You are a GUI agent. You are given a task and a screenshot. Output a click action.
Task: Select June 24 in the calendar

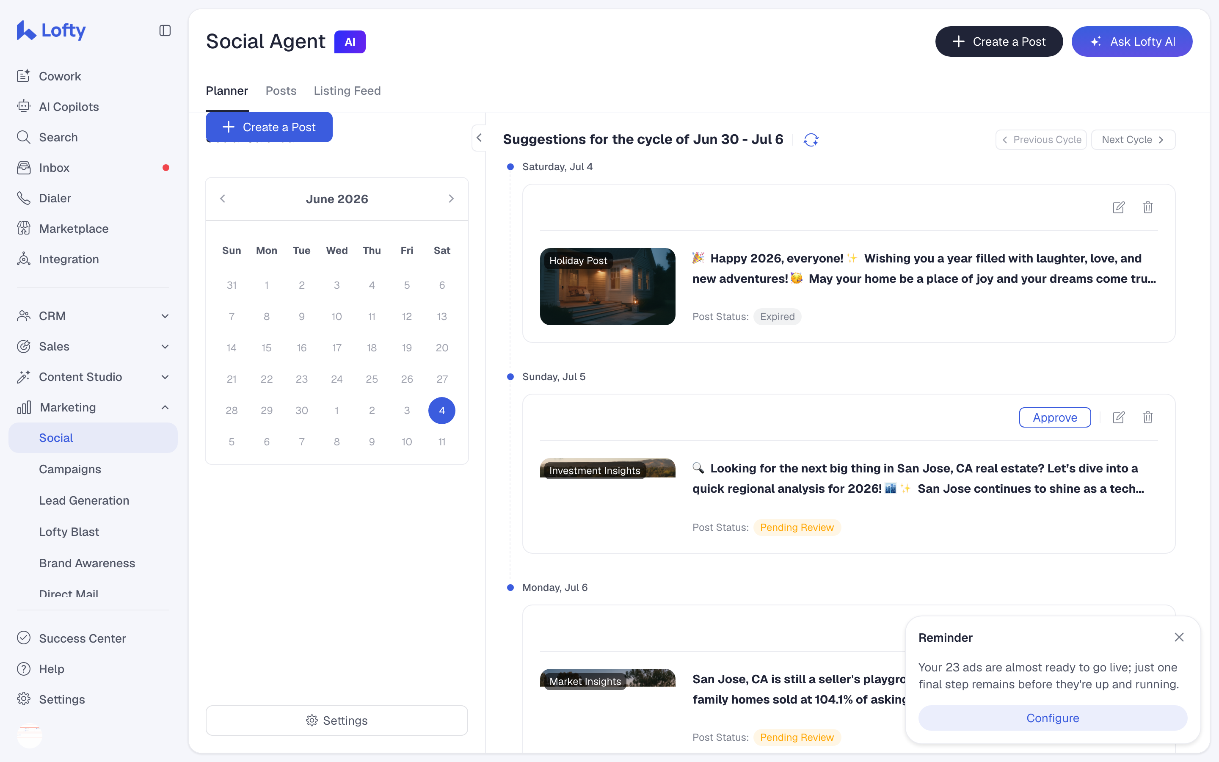click(336, 379)
